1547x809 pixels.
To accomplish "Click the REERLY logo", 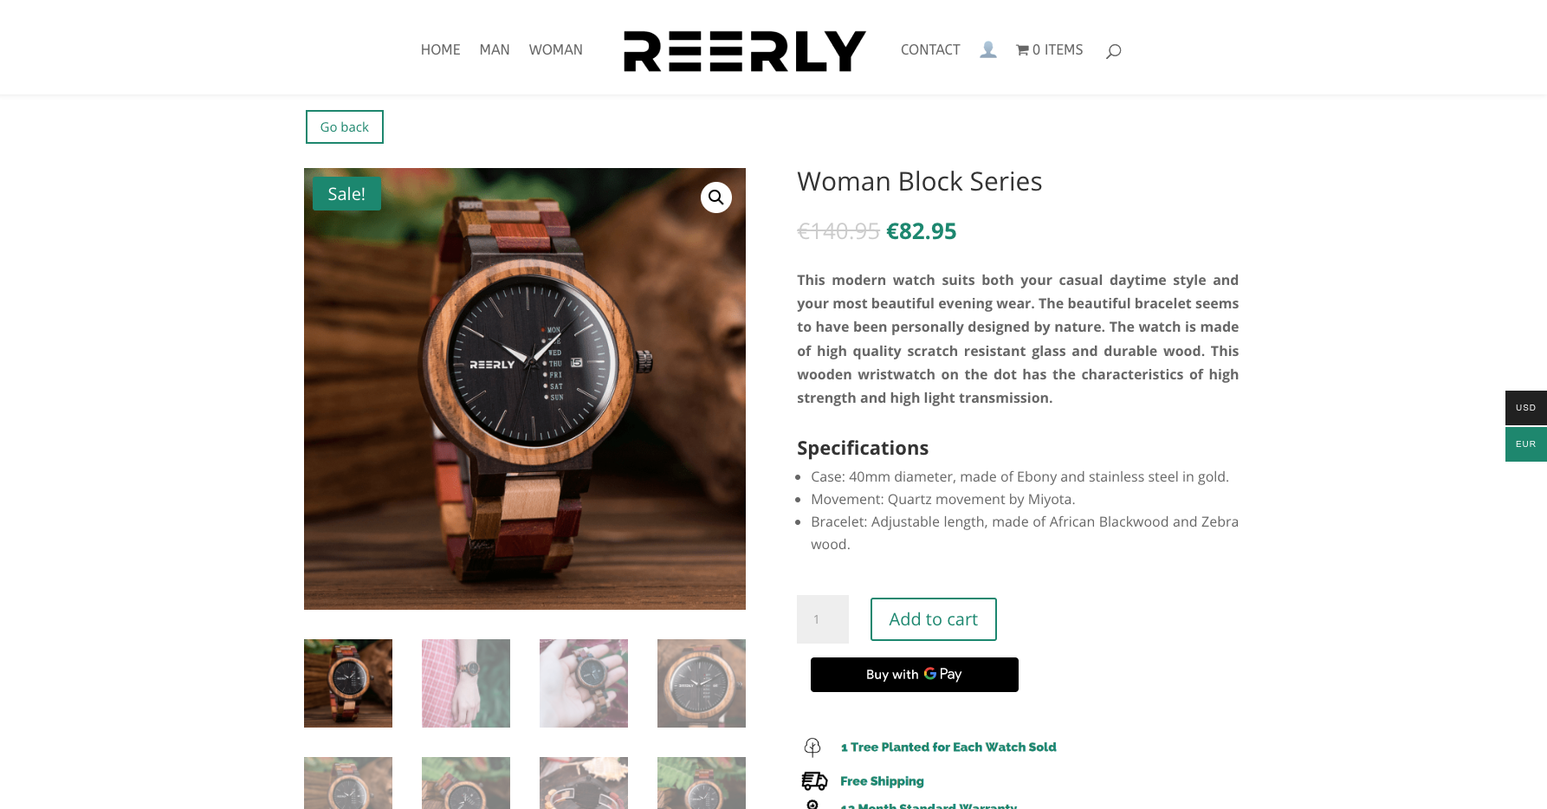I will [744, 51].
